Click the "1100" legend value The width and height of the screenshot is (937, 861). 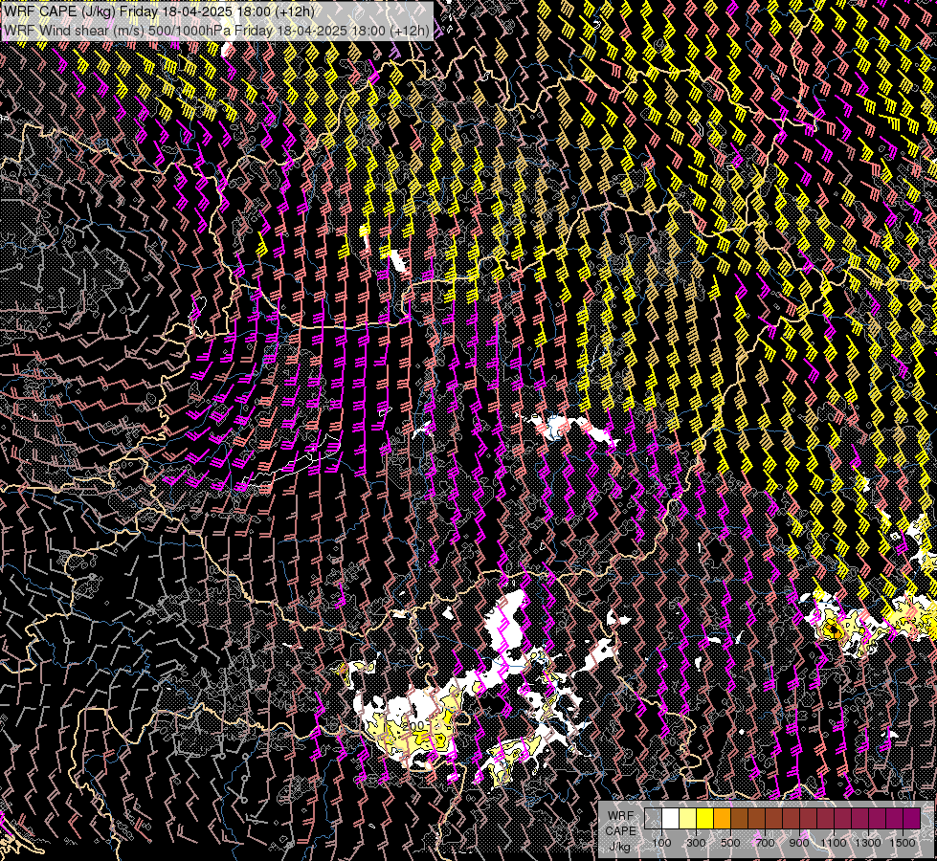(833, 843)
